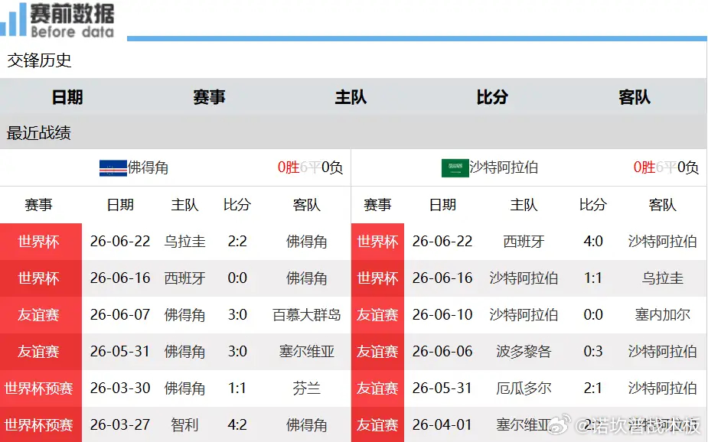708x442 pixels.
Task: Select the 最近战绩 section heading
Action: pos(38,133)
